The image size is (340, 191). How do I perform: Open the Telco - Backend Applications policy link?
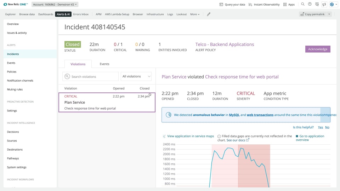click(225, 45)
